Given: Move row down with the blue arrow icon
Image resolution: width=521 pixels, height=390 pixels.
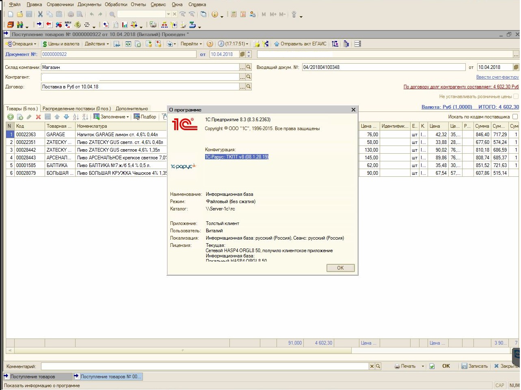Looking at the screenshot, I should [x=66, y=117].
